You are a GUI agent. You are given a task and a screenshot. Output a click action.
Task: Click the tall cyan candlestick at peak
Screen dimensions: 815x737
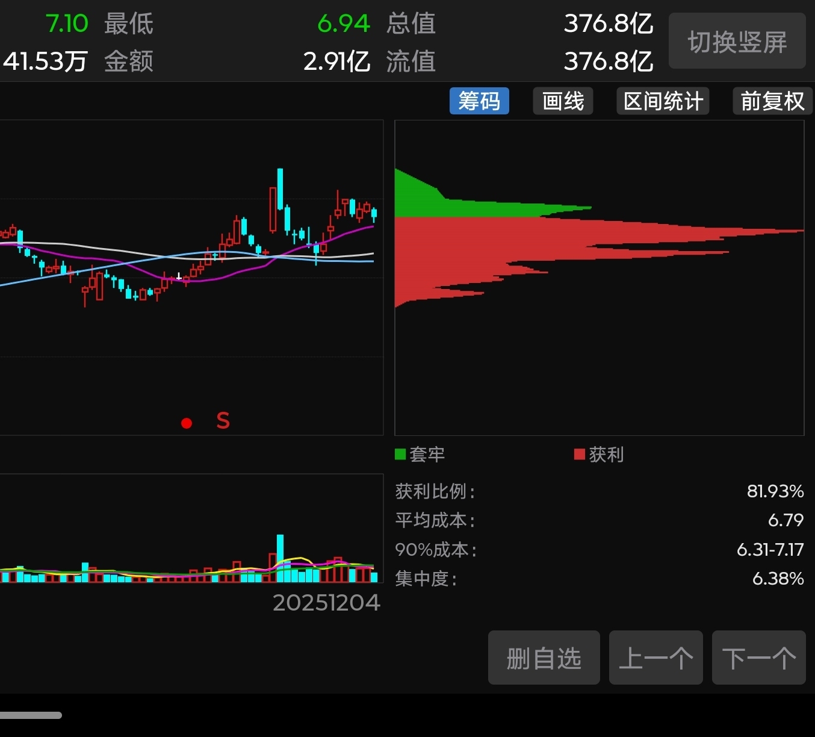point(280,188)
